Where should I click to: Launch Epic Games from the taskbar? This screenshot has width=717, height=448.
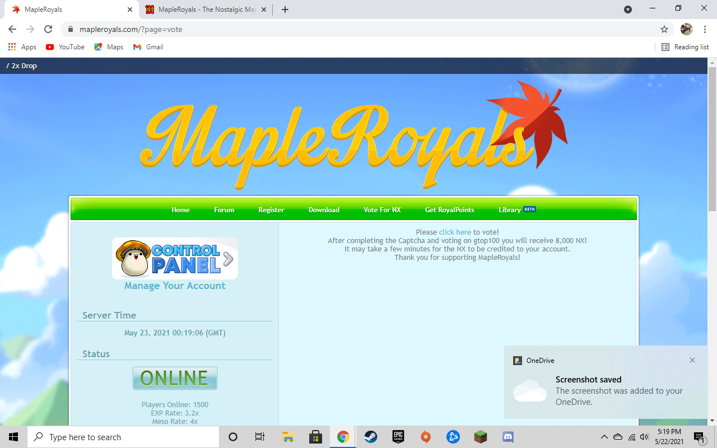click(x=398, y=437)
